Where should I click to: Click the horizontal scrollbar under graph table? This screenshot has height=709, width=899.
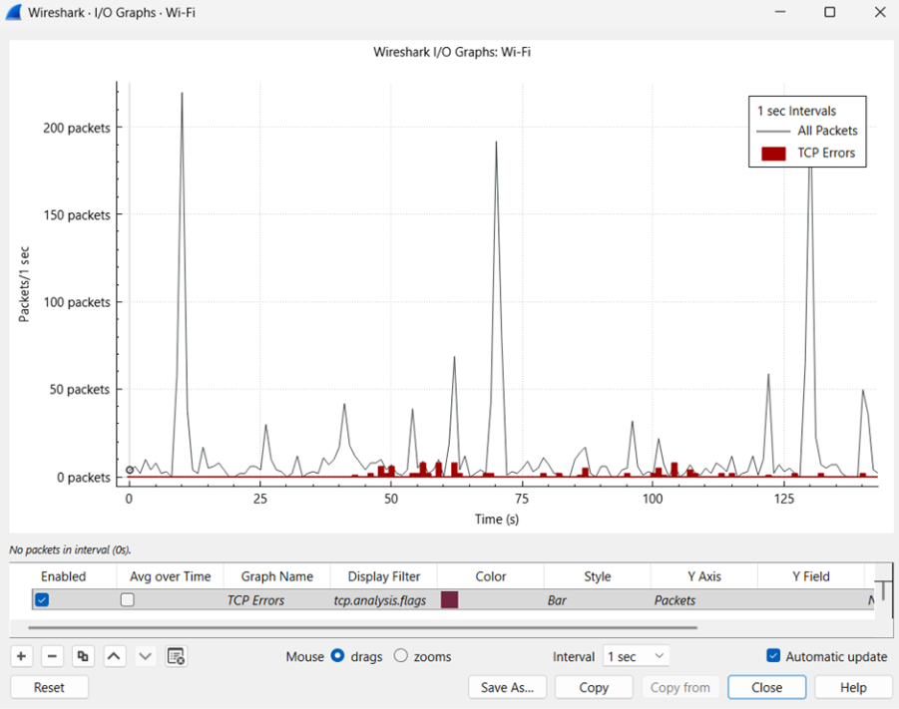pyautogui.click(x=362, y=627)
